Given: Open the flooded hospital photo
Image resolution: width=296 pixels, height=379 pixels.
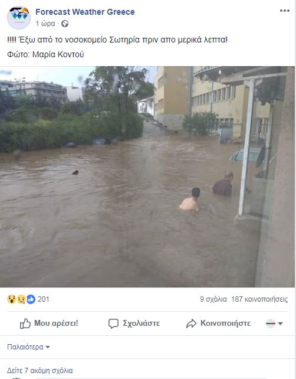Looking at the screenshot, I should (x=147, y=177).
